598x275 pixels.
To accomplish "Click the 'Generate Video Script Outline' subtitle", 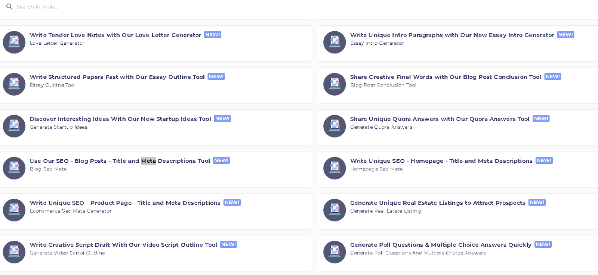I will pos(67,253).
